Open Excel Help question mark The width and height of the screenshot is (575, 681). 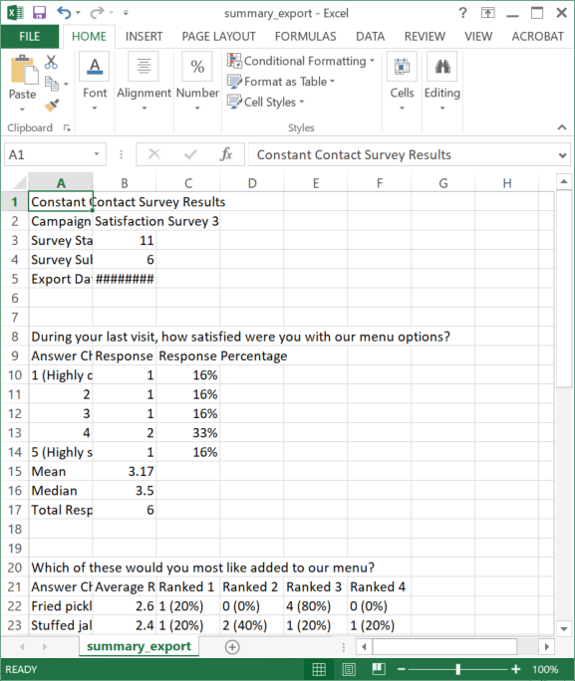(x=462, y=13)
